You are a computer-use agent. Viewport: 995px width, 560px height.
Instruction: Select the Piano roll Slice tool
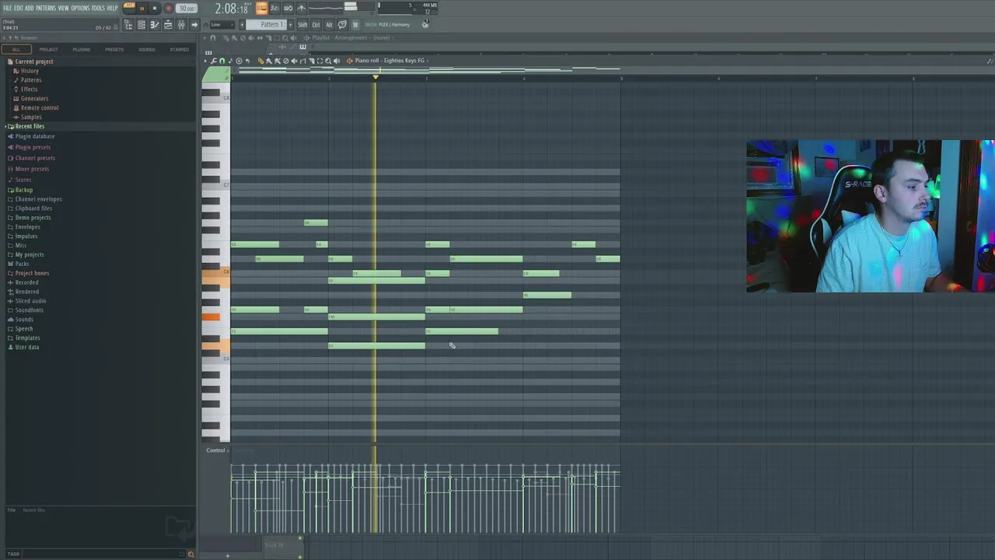(x=311, y=61)
